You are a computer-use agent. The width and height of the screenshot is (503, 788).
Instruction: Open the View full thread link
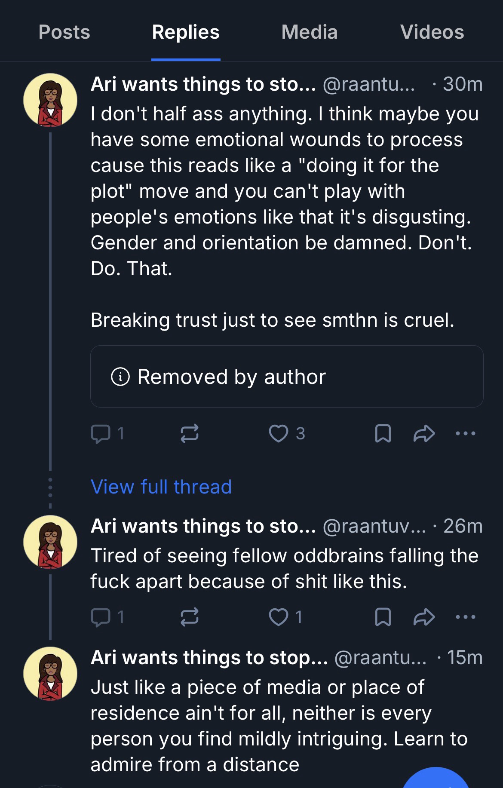pyautogui.click(x=161, y=487)
